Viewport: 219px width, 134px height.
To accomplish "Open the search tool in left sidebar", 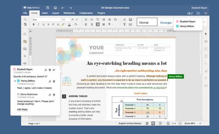I will coord(25,34).
